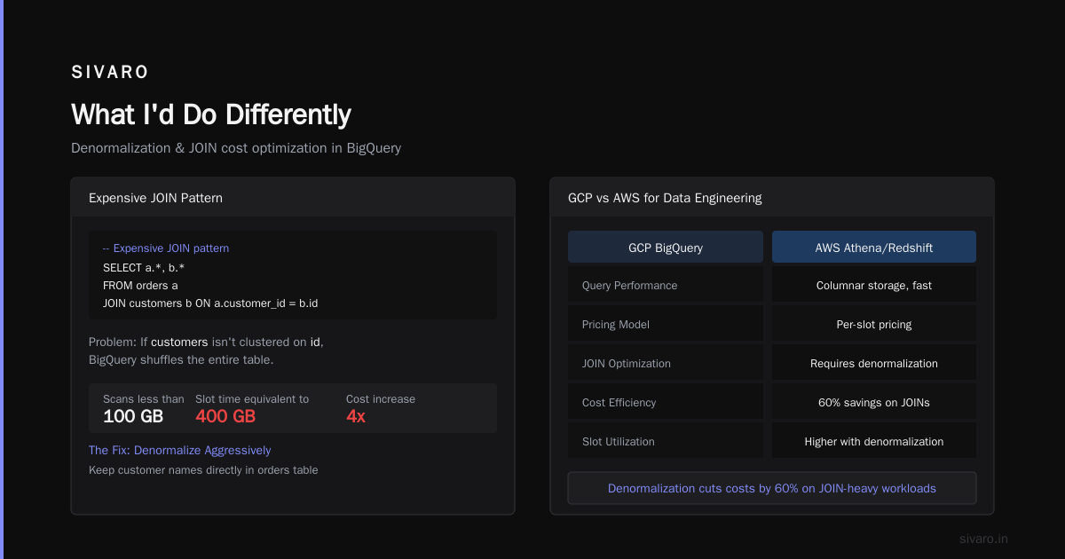1065x559 pixels.
Task: Click the subtitle 'Denormalization & JOIN cost optimization in BigQuery'
Action: (236, 148)
